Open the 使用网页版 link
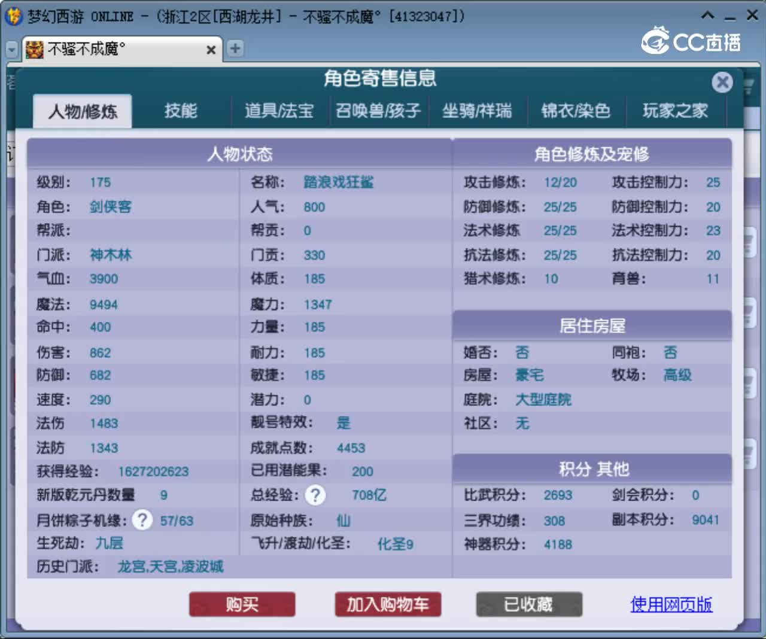 click(671, 604)
